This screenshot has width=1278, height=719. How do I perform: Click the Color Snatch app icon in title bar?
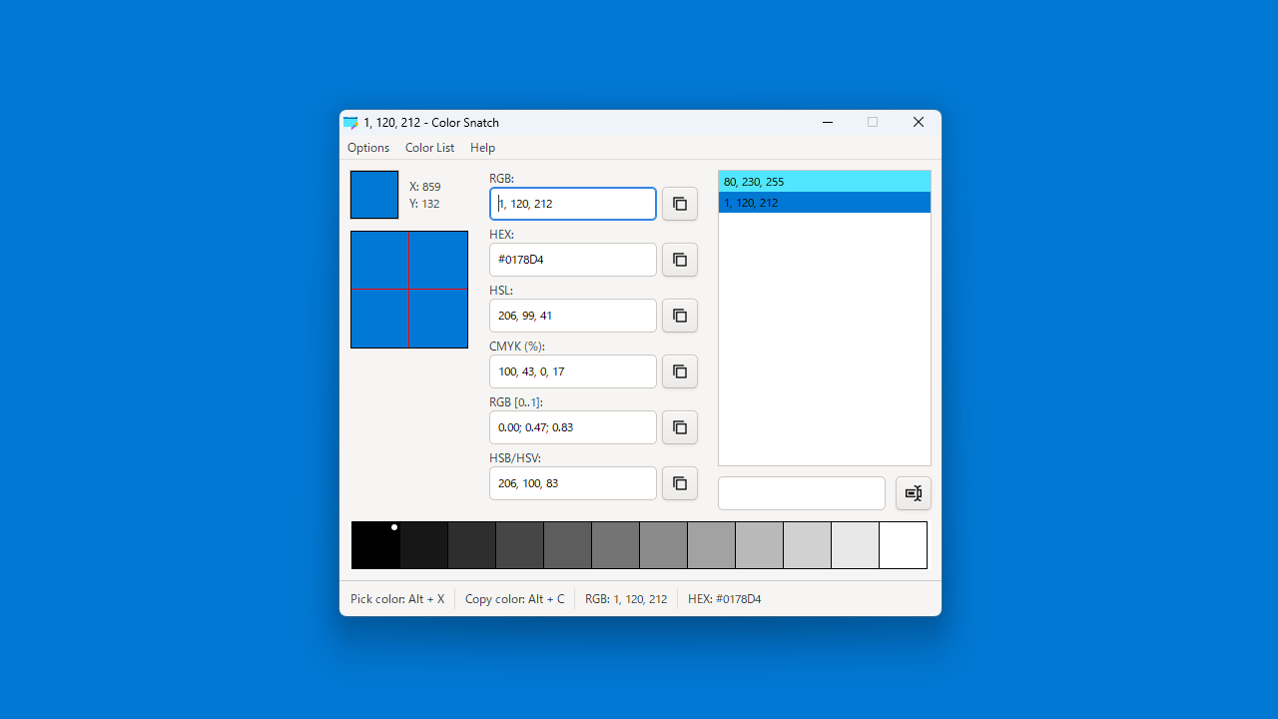coord(350,123)
